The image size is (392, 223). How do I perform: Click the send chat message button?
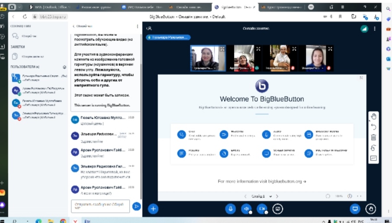[x=136, y=206]
